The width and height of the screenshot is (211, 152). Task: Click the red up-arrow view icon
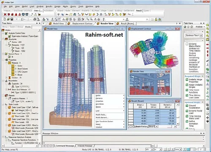(208, 52)
